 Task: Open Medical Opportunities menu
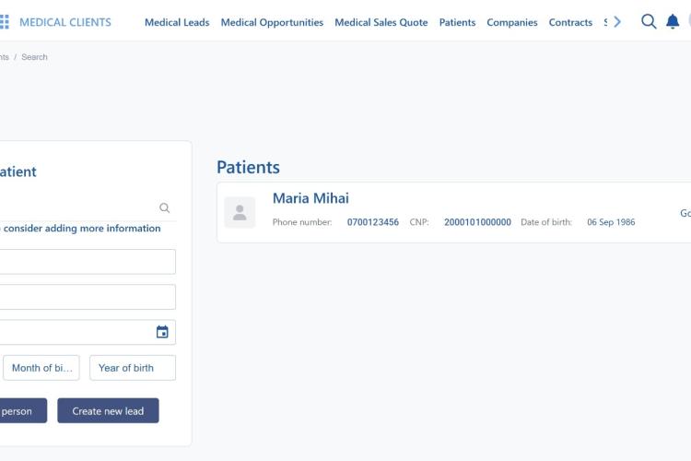[x=272, y=22]
